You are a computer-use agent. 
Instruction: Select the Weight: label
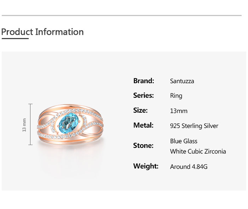click(x=146, y=166)
